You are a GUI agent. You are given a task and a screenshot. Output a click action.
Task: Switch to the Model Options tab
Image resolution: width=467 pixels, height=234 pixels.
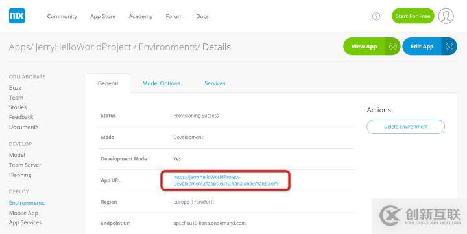(x=161, y=83)
